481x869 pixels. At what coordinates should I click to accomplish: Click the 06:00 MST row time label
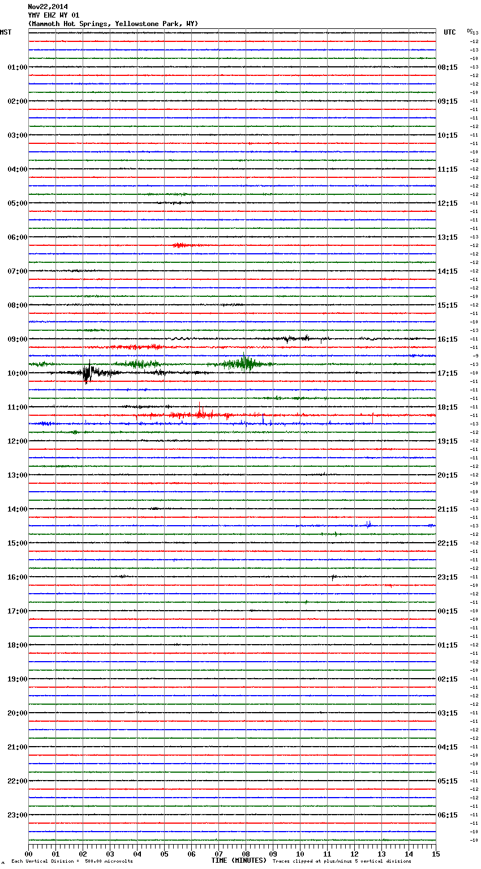point(17,237)
